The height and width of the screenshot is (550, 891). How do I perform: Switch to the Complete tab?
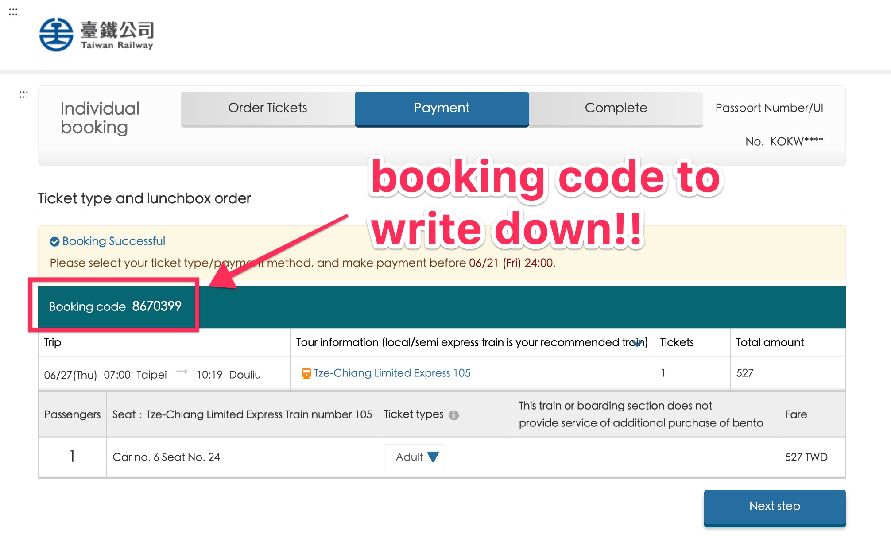click(616, 108)
